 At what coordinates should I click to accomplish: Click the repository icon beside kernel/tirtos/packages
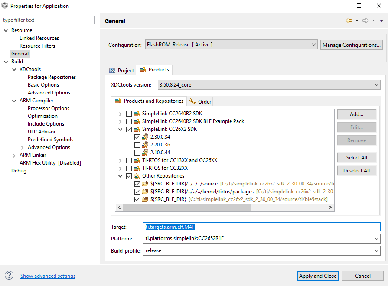[x=145, y=192]
